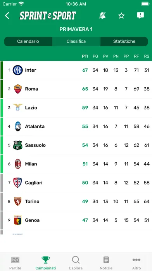This screenshot has height=271, width=152.
Task: Tap the back arrow icon
Action: point(7,16)
